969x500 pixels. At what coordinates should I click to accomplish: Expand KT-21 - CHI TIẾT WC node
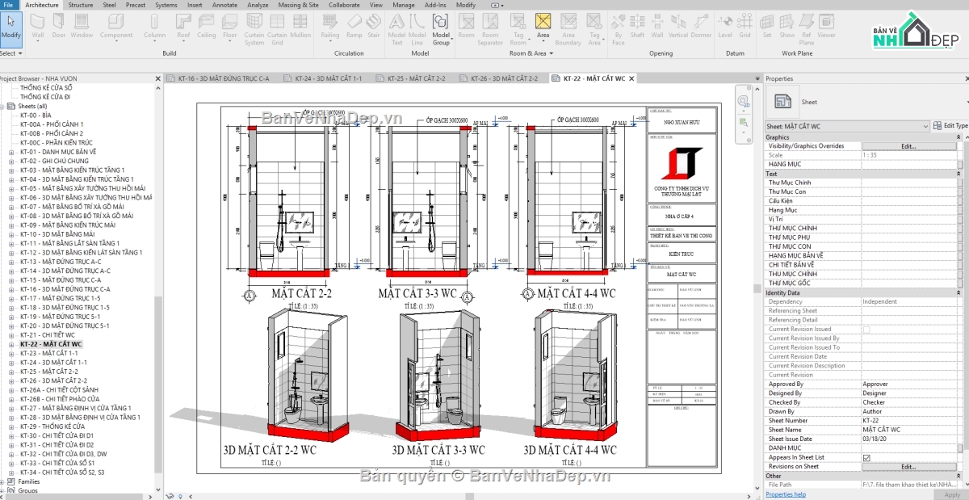pos(10,334)
